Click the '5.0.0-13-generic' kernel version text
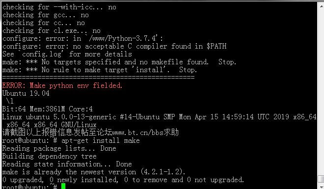Image resolution: width=324 pixels, height=189 pixels. 85,117
